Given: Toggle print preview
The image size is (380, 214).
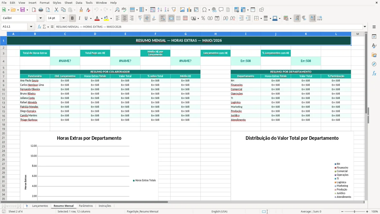Looking at the screenshot, I should 48,10.
